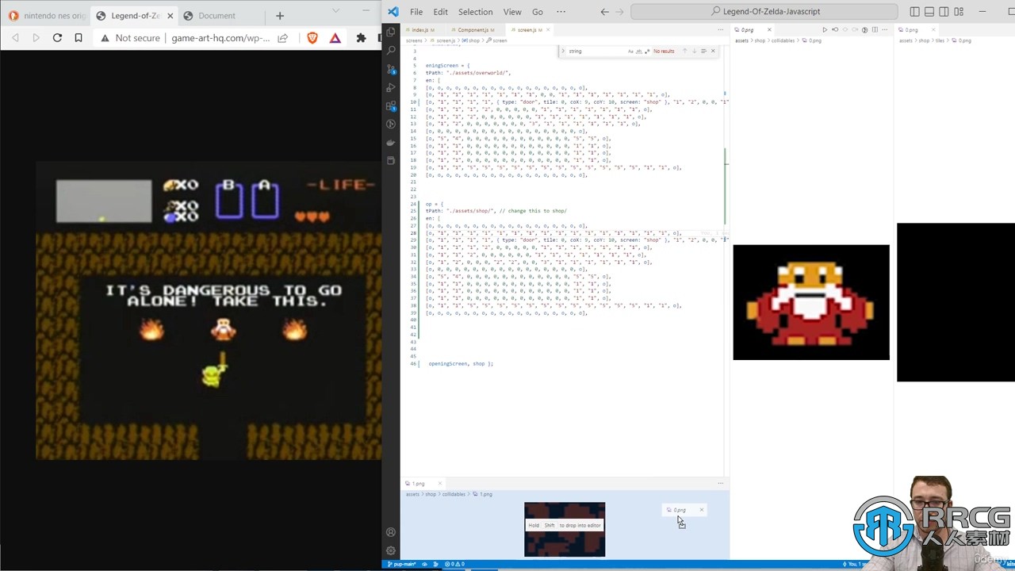Go back in the browser

(x=15, y=38)
